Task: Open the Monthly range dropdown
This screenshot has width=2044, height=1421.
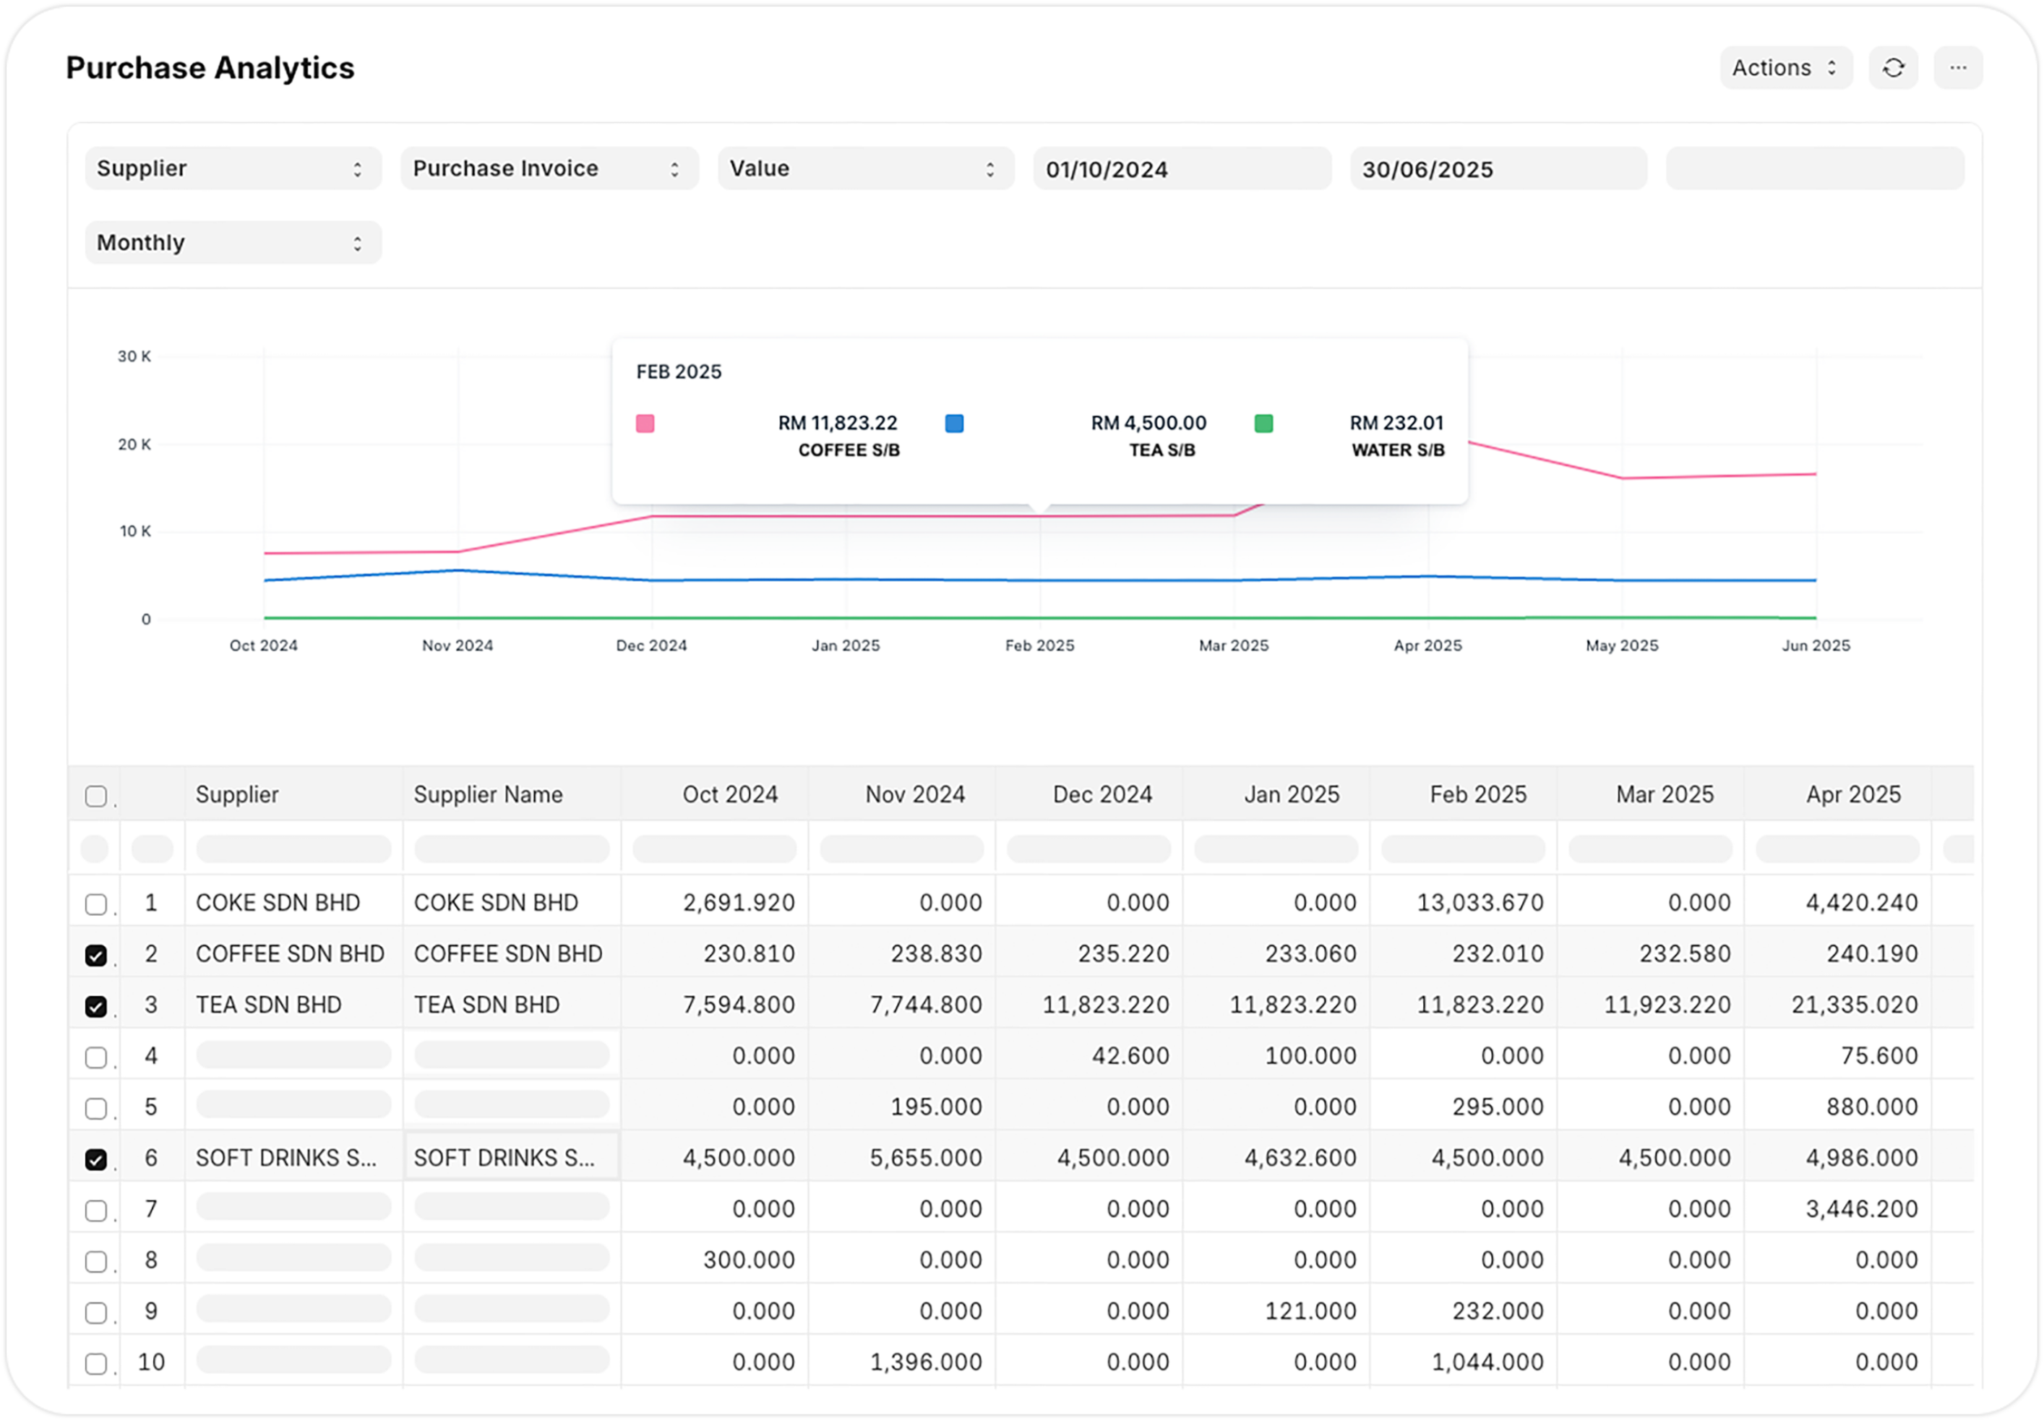Action: pyautogui.click(x=232, y=242)
